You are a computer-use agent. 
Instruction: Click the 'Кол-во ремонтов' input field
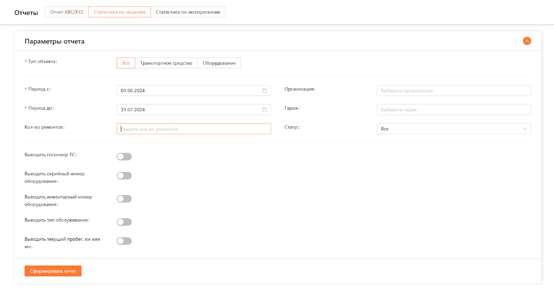194,129
